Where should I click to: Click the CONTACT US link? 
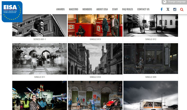[143, 9]
